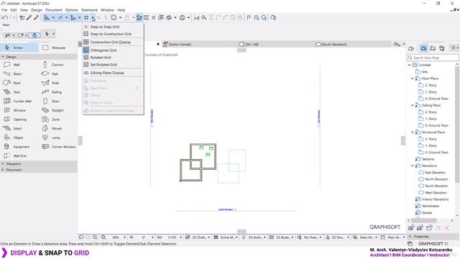Select the Skylight tool

point(57,110)
